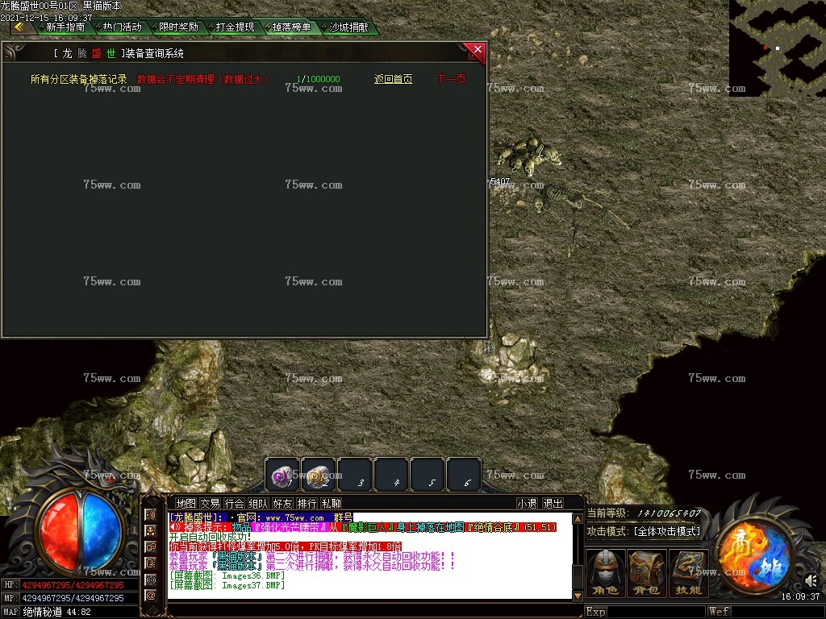Image resolution: width=826 pixels, height=619 pixels.
Task: Open the 技能 skills book icon
Action: click(689, 573)
